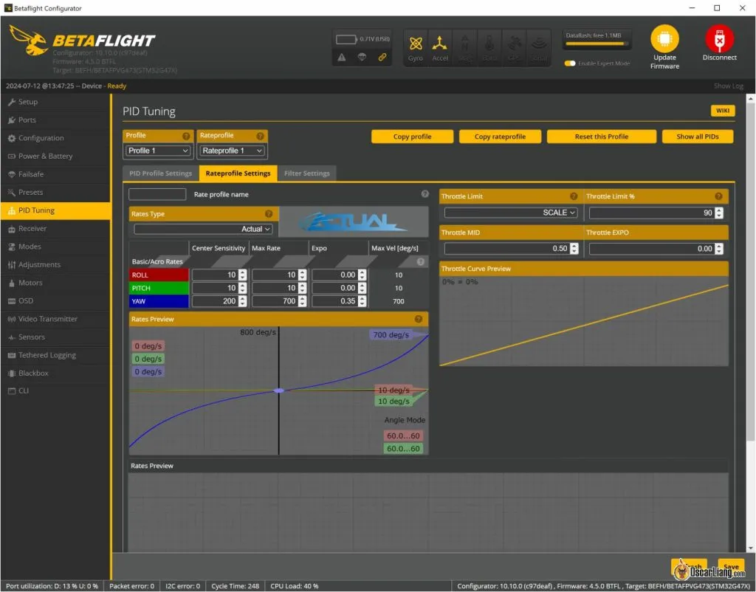Viewport: 756px width, 592px height.
Task: Adjust the Throttle MID stepper
Action: click(574, 249)
